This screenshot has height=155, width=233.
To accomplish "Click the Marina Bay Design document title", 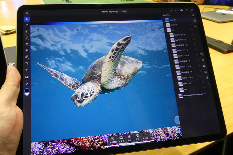I will [x=111, y=12].
